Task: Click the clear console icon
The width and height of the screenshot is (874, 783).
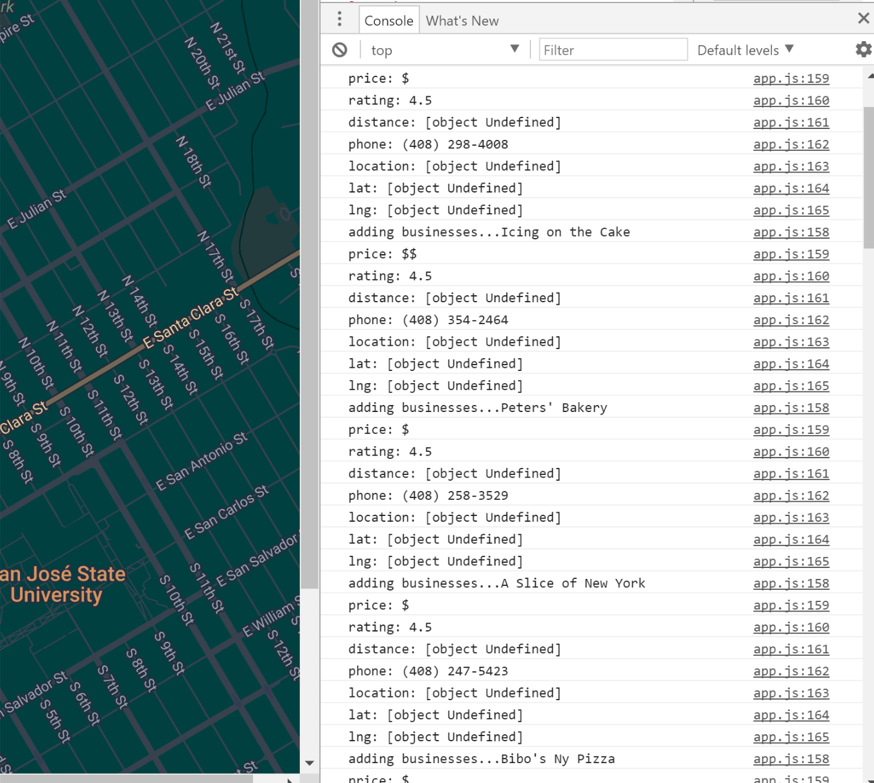Action: [340, 50]
